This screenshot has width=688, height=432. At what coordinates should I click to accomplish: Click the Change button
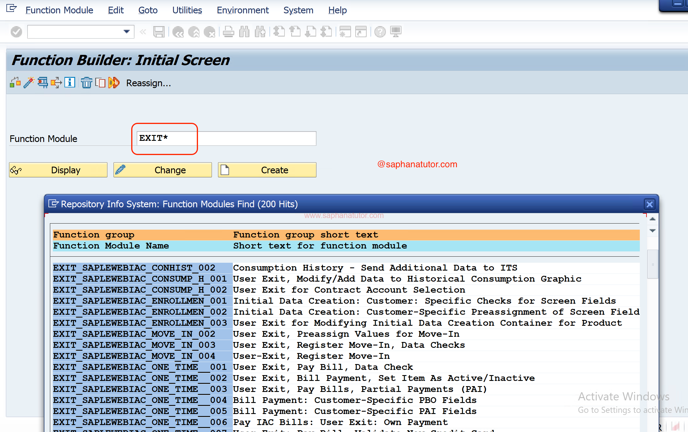coord(163,170)
